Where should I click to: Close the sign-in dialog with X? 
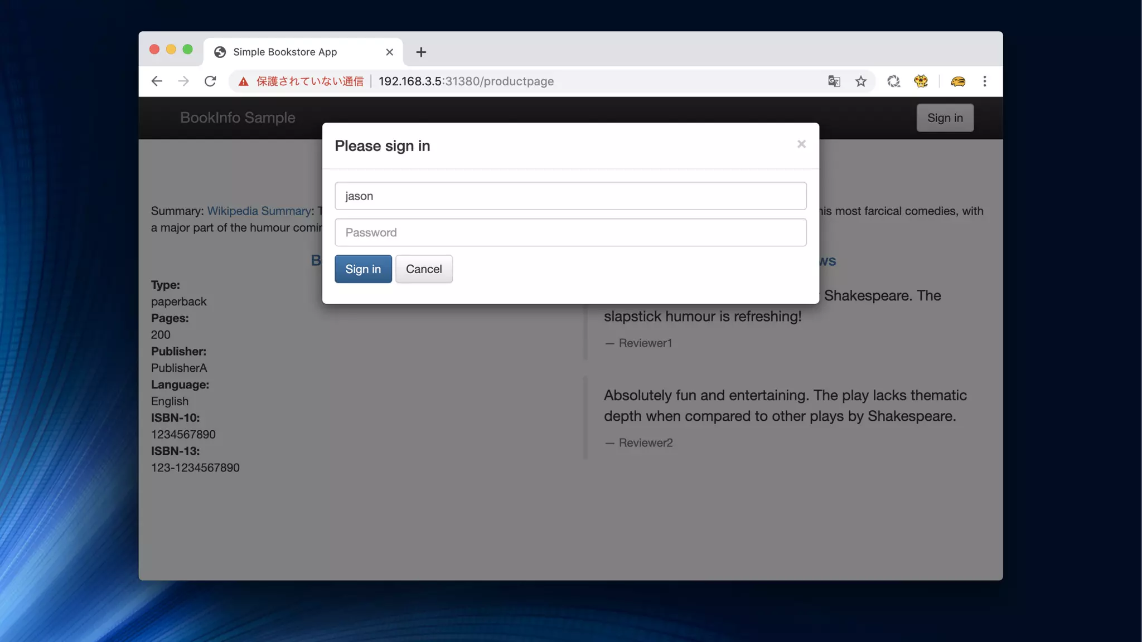(x=801, y=144)
